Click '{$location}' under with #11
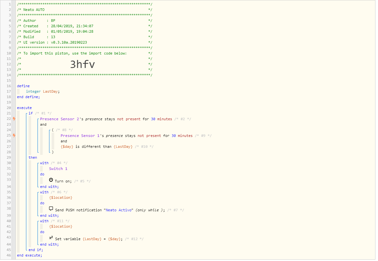Viewport: 378px width, 261px height. tap(61, 227)
